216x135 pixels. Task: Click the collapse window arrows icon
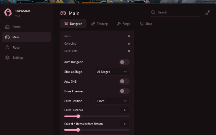coord(208,12)
